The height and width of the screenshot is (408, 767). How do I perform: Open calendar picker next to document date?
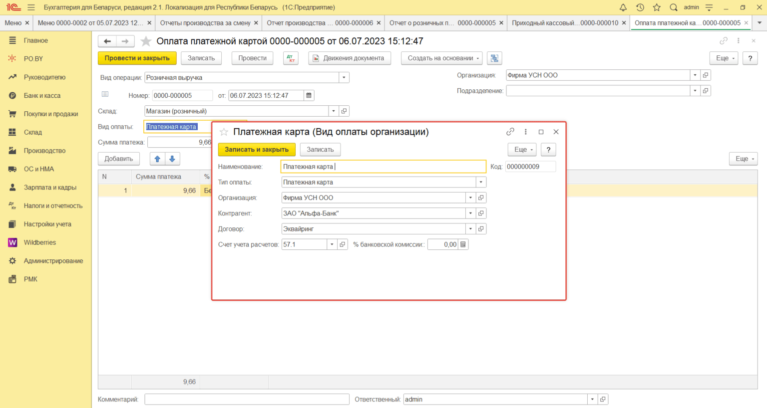(x=309, y=96)
